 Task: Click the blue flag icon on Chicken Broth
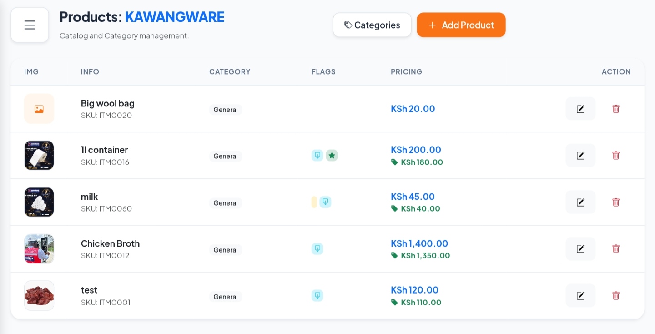click(x=317, y=249)
